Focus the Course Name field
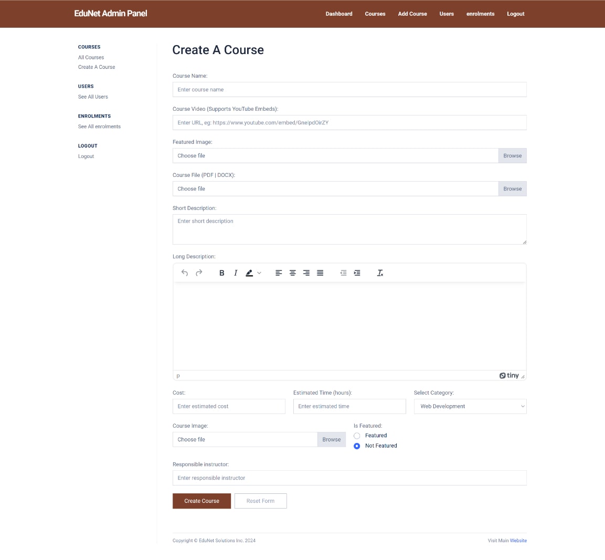This screenshot has width=605, height=560. tap(349, 90)
